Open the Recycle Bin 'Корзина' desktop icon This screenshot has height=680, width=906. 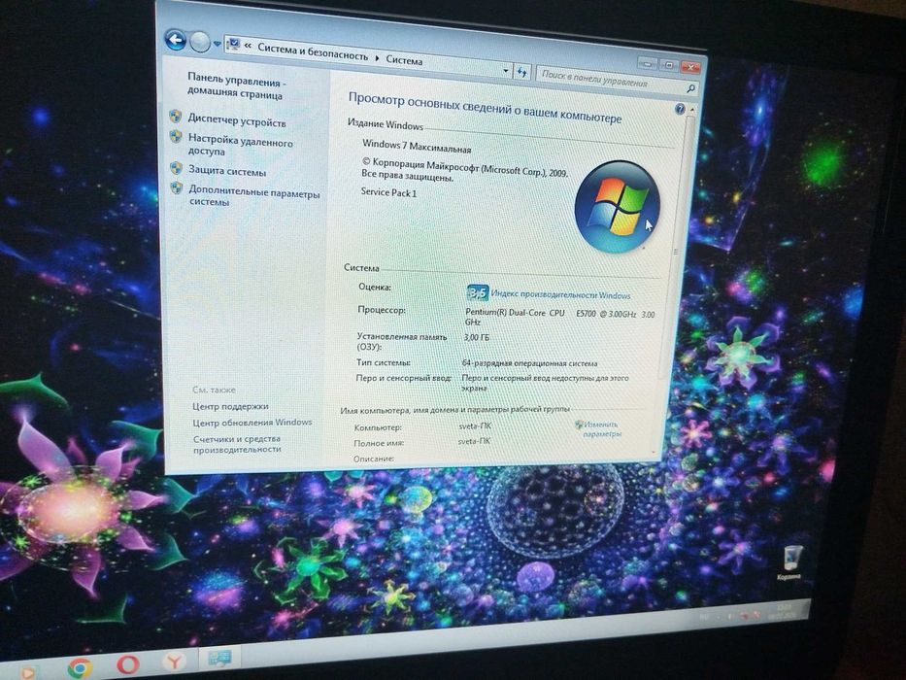pos(791,562)
